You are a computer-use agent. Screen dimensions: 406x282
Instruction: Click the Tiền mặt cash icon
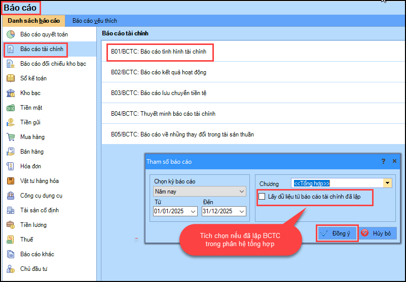tap(10, 108)
